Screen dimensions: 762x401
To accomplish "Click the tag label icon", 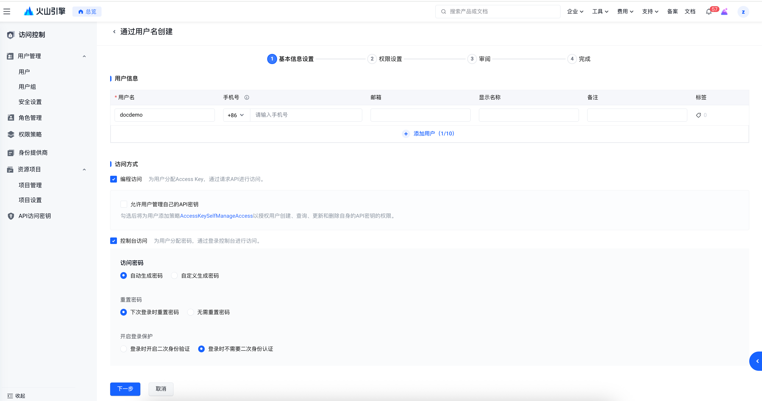I will coord(698,115).
